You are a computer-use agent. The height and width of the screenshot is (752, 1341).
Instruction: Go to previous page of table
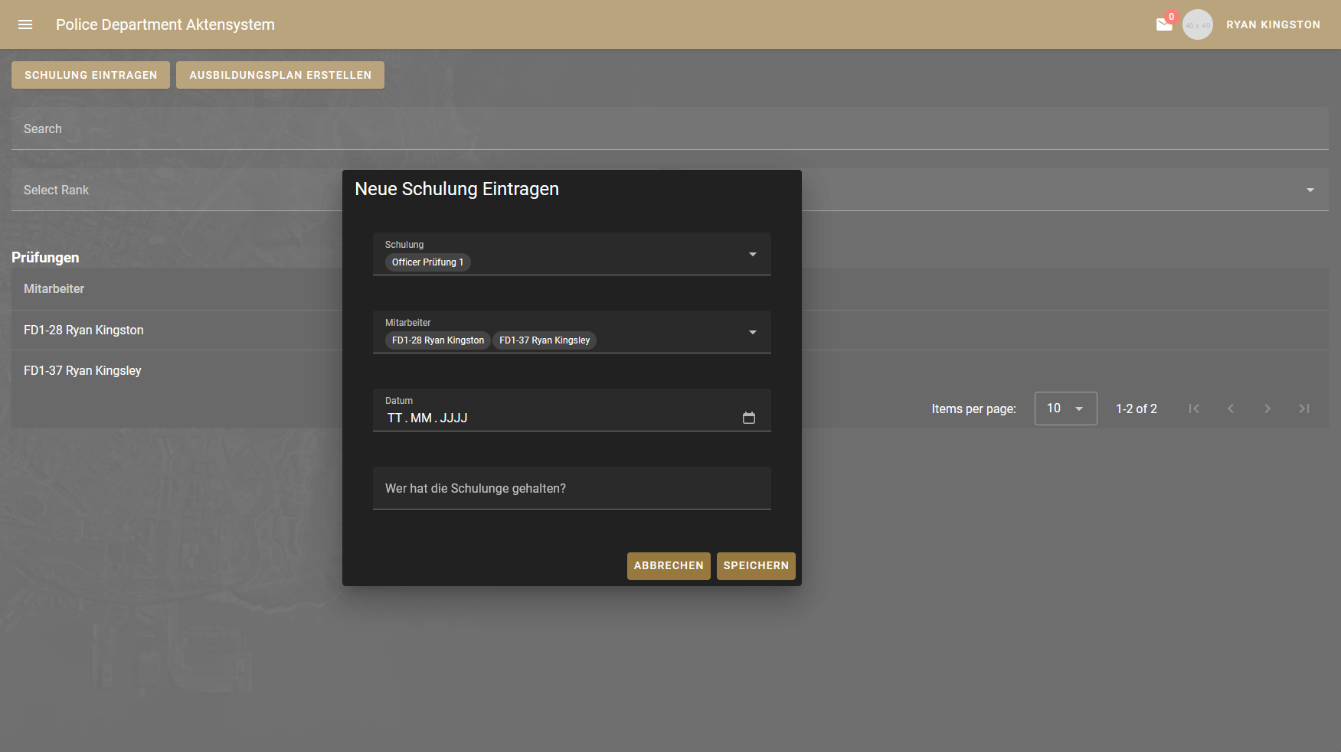coord(1231,409)
